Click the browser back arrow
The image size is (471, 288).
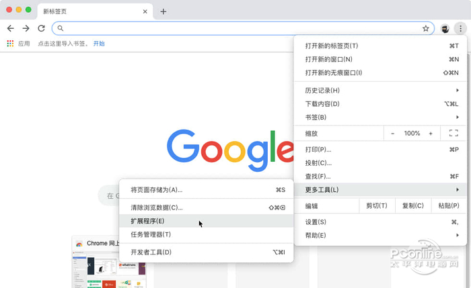click(11, 28)
